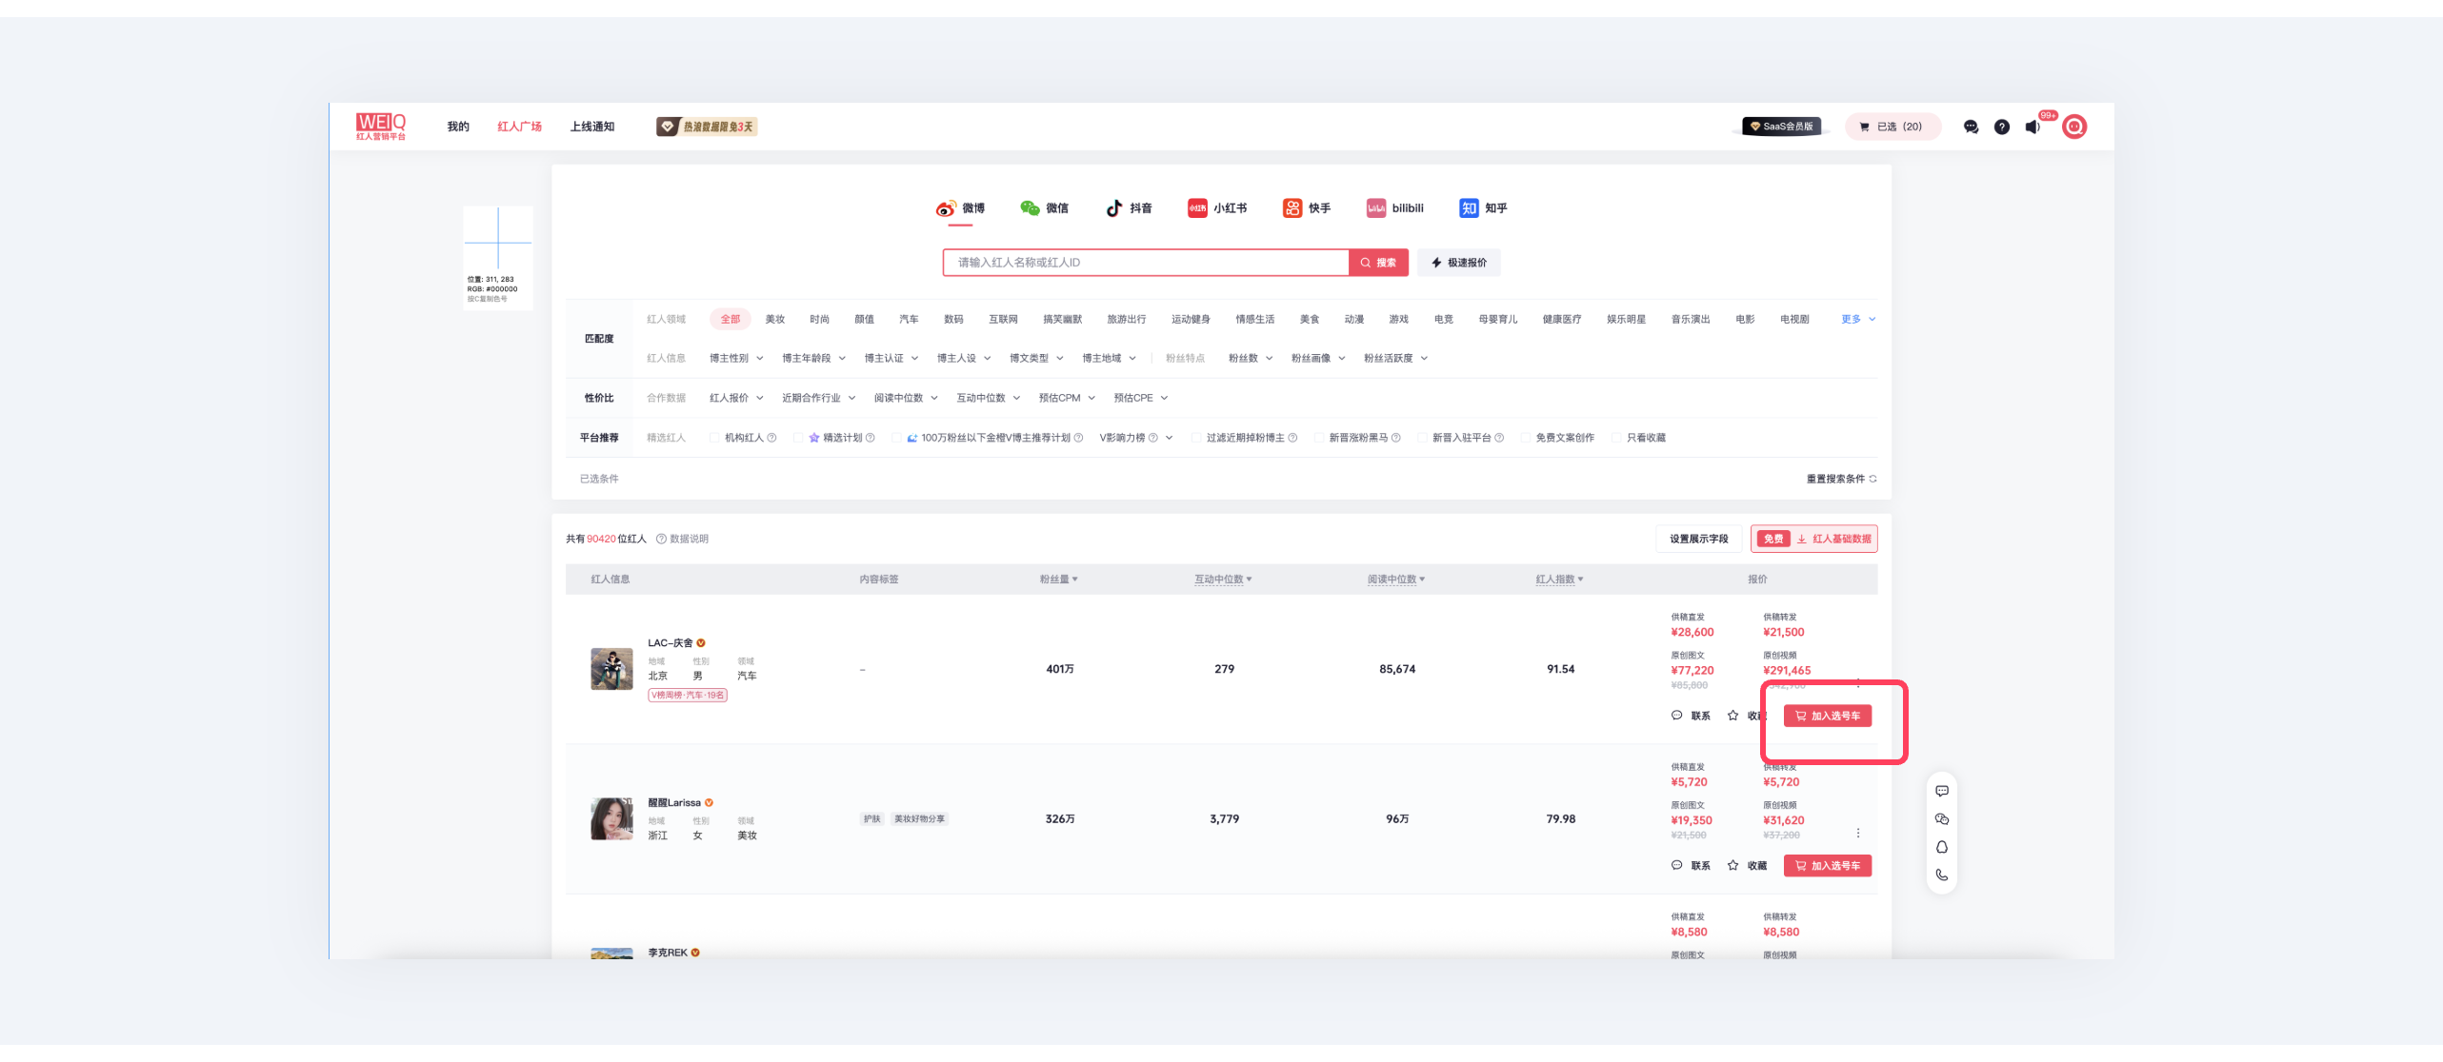This screenshot has width=2443, height=1062.
Task: Check the 机构红人 checkbox
Action: coord(714,438)
